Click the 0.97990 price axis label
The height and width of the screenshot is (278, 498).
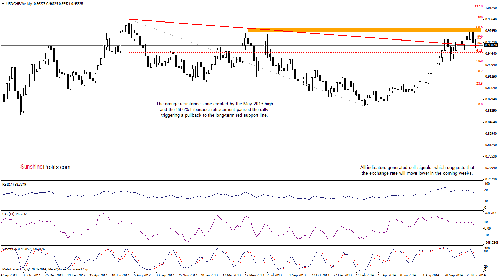pyautogui.click(x=491, y=31)
